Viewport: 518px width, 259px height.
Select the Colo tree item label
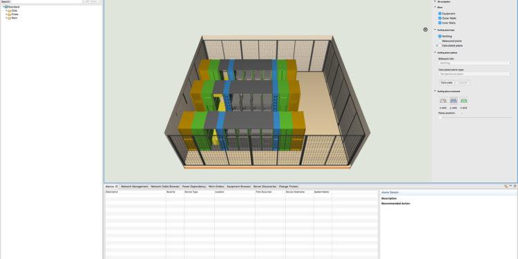click(x=15, y=10)
